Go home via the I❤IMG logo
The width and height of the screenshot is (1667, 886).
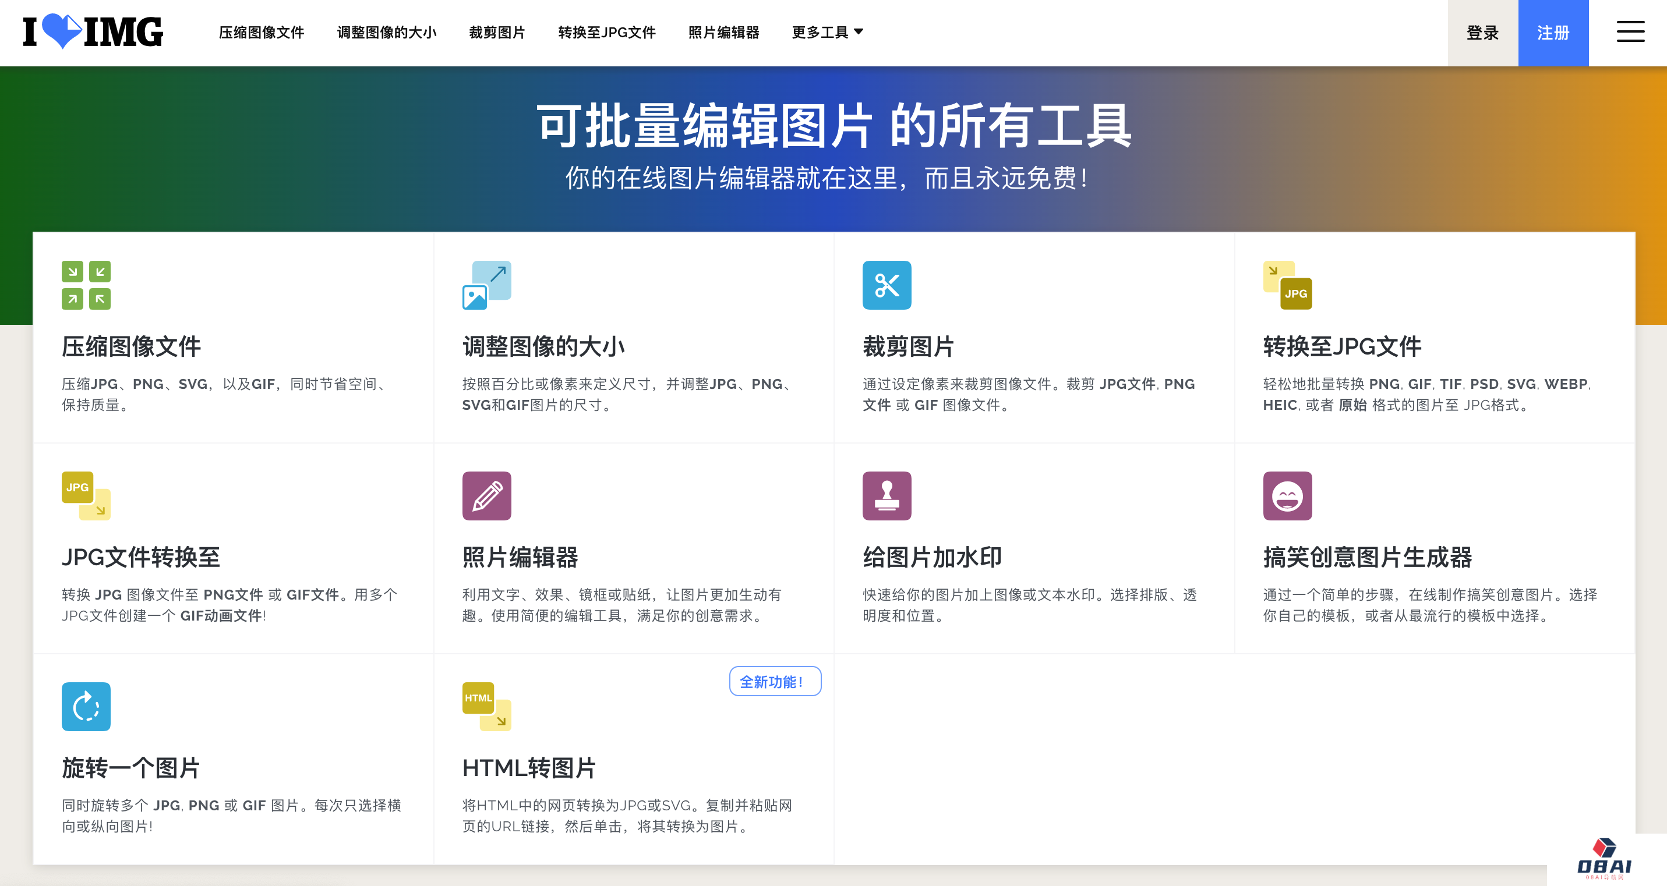point(93,31)
